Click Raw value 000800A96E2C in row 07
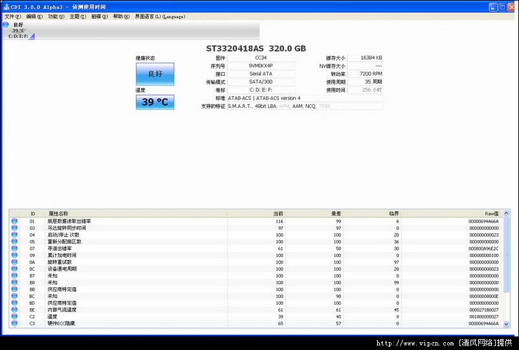Image resolution: width=519 pixels, height=350 pixels. pyautogui.click(x=483, y=249)
